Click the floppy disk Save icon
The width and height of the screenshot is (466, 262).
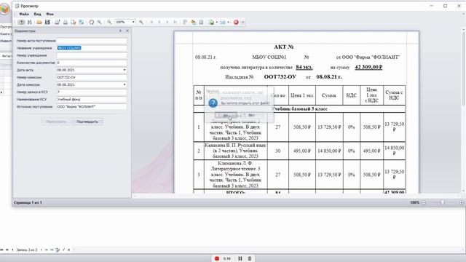[47, 22]
